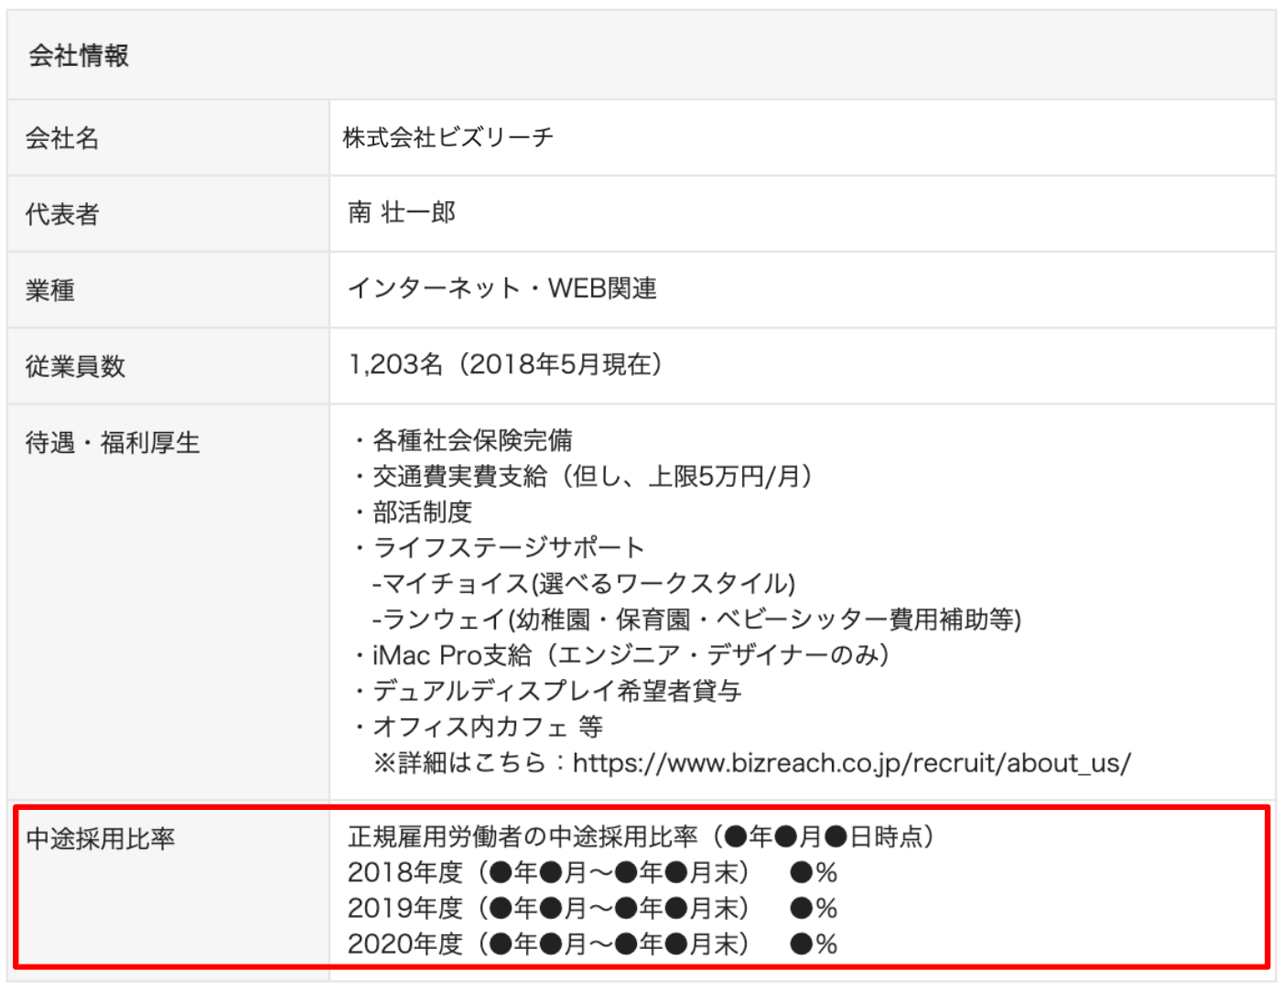
Task: Click representative name 南 壮一郎
Action: point(401,212)
